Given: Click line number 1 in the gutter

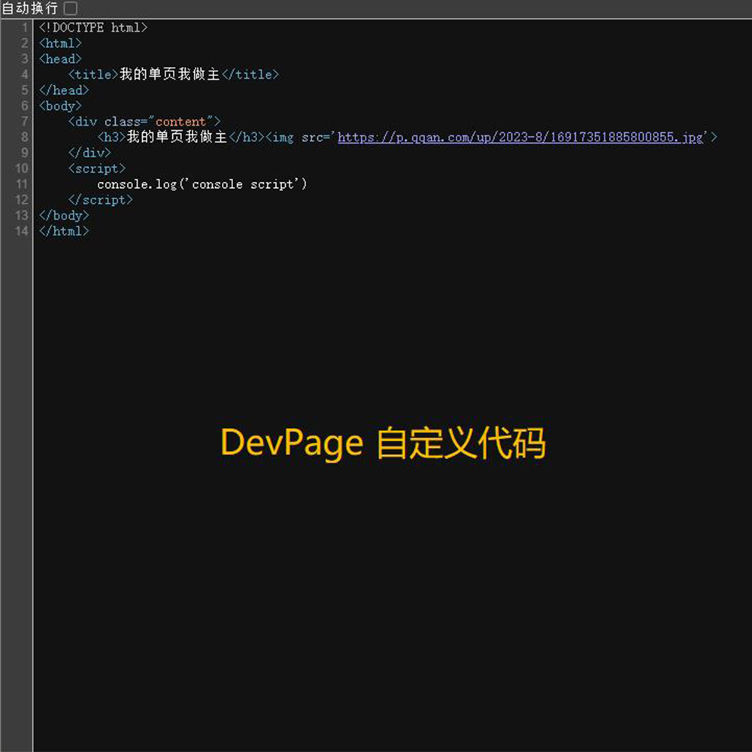Looking at the screenshot, I should [25, 27].
